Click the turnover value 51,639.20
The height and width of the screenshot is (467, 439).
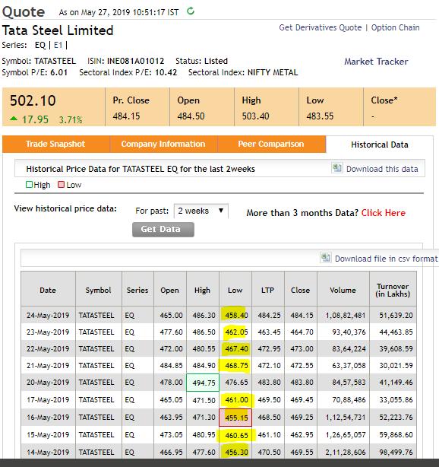396,316
